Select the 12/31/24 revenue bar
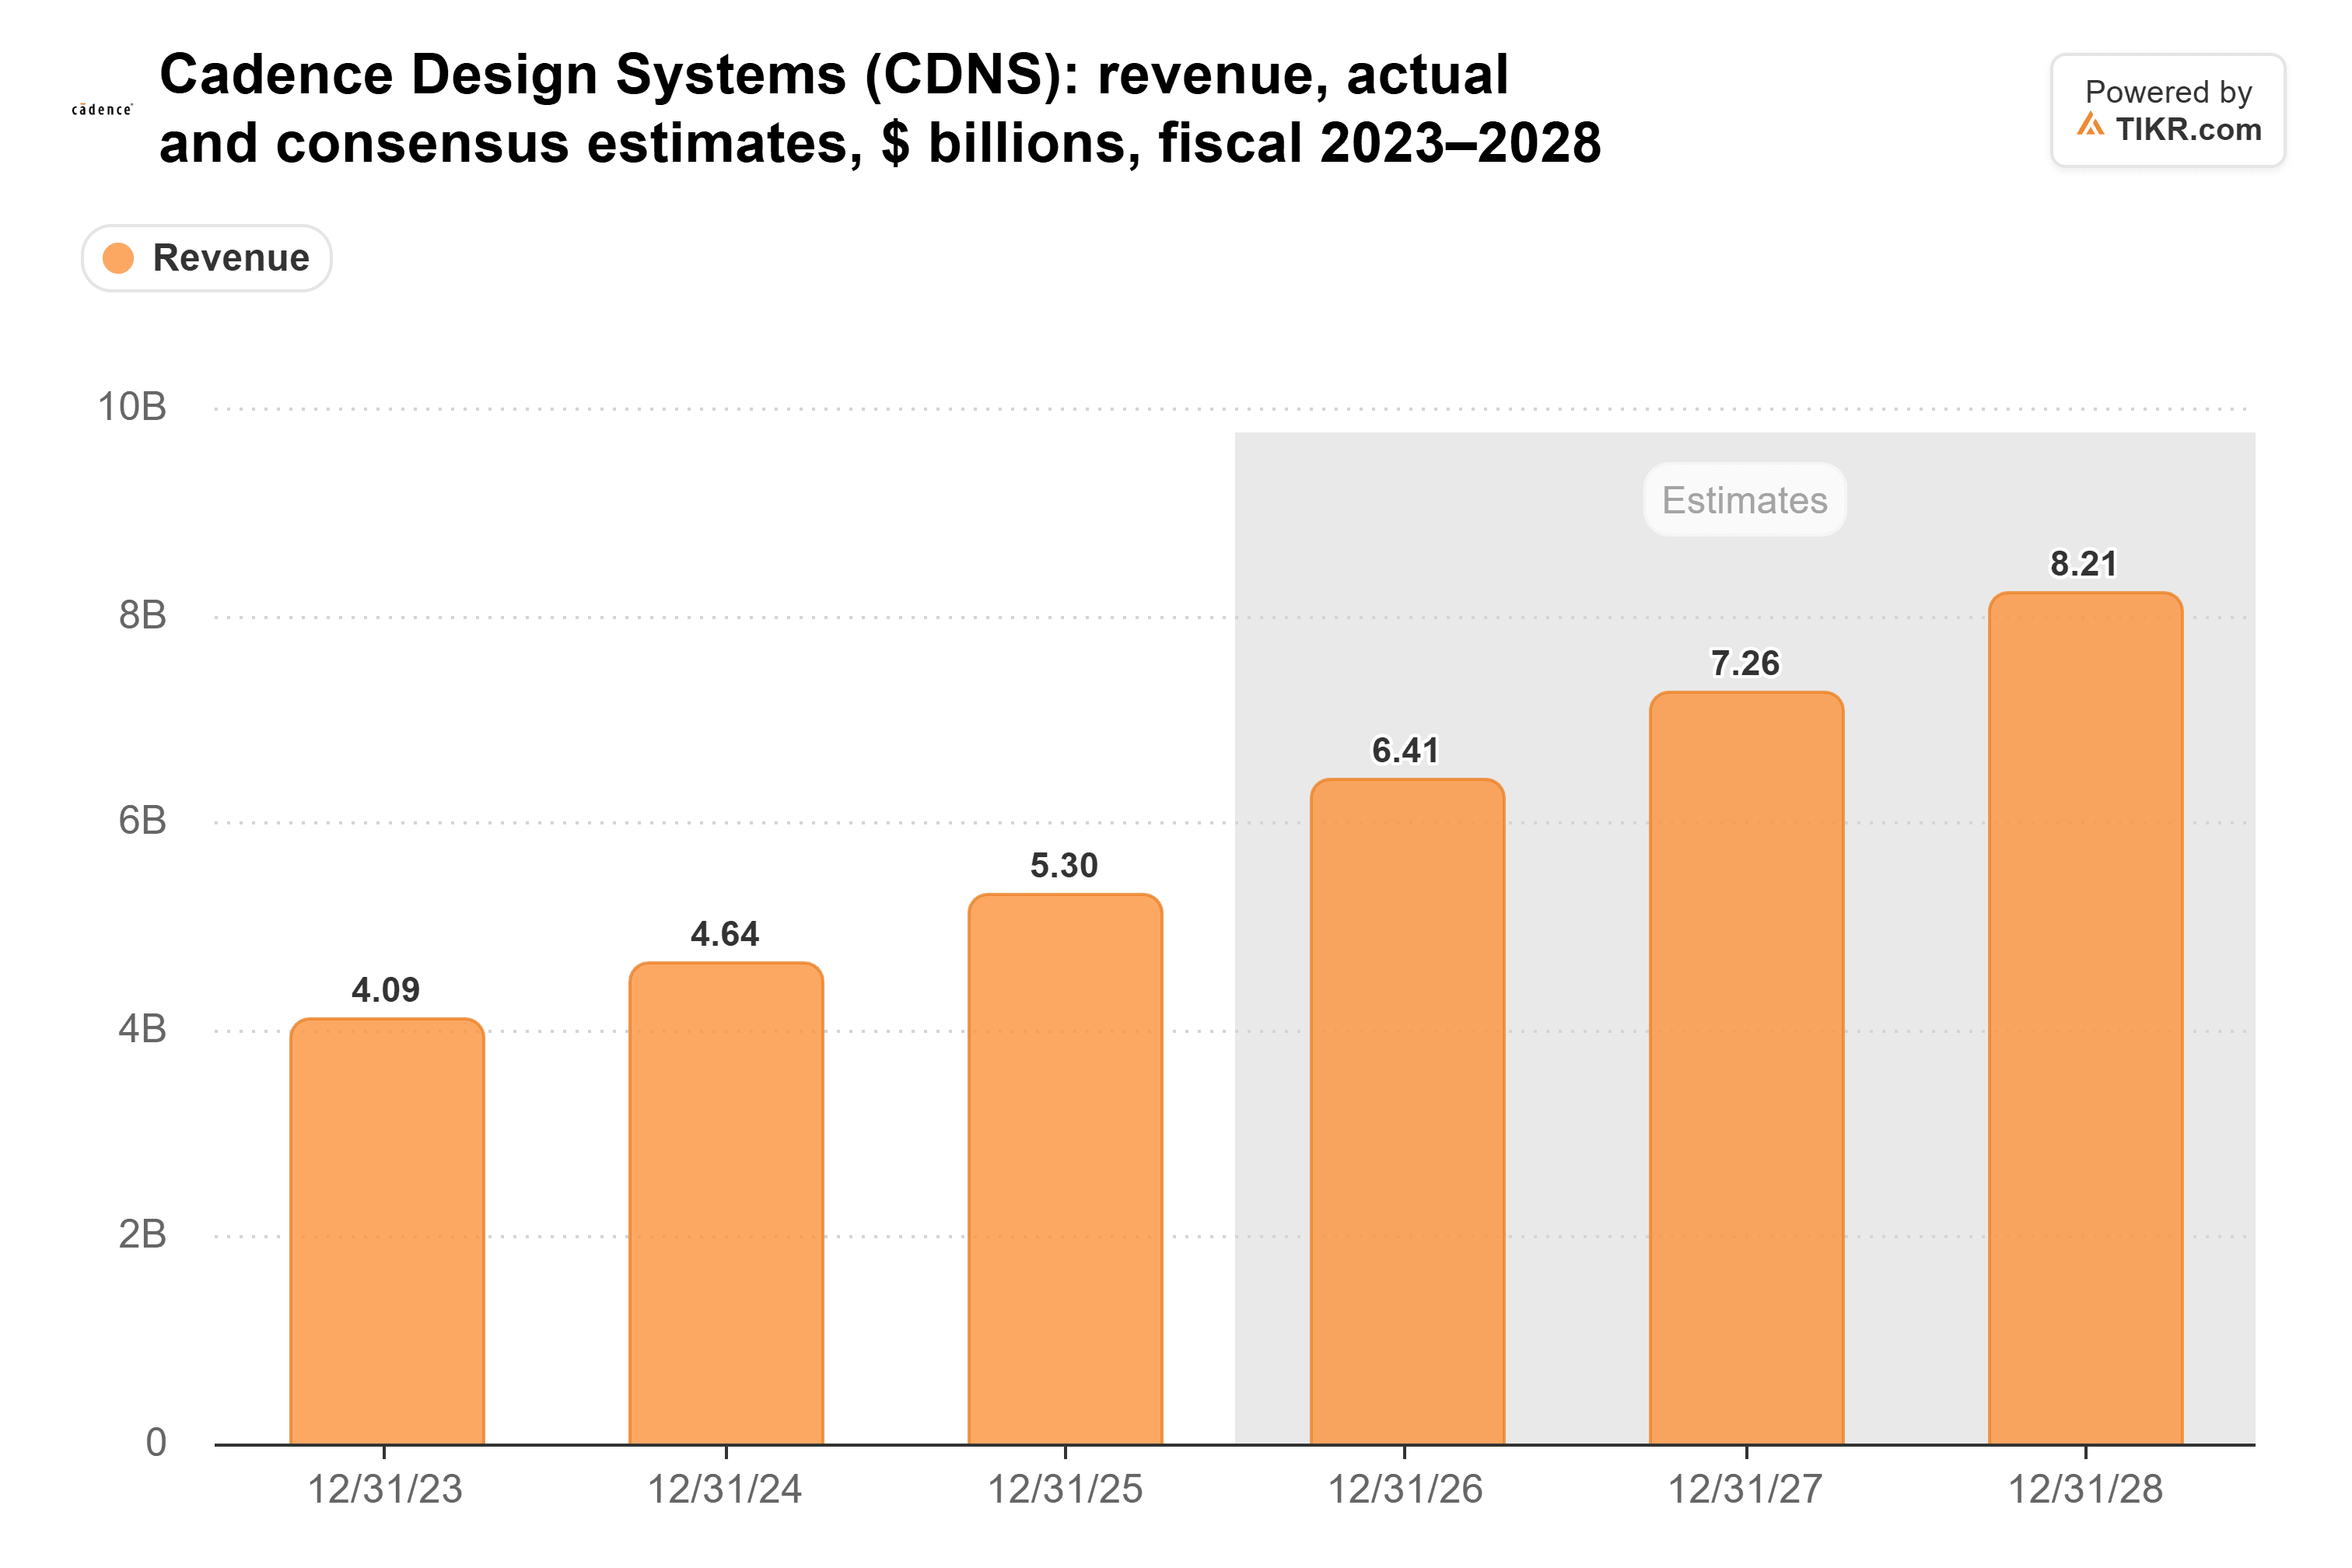The image size is (2352, 1568). click(726, 1203)
